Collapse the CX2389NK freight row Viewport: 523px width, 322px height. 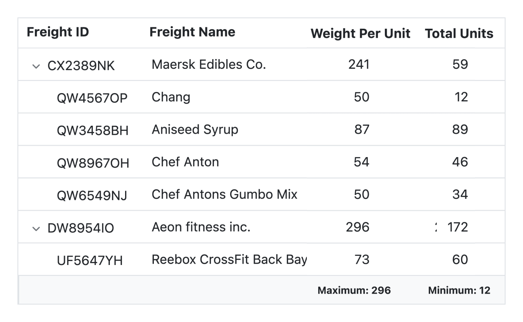pos(36,66)
